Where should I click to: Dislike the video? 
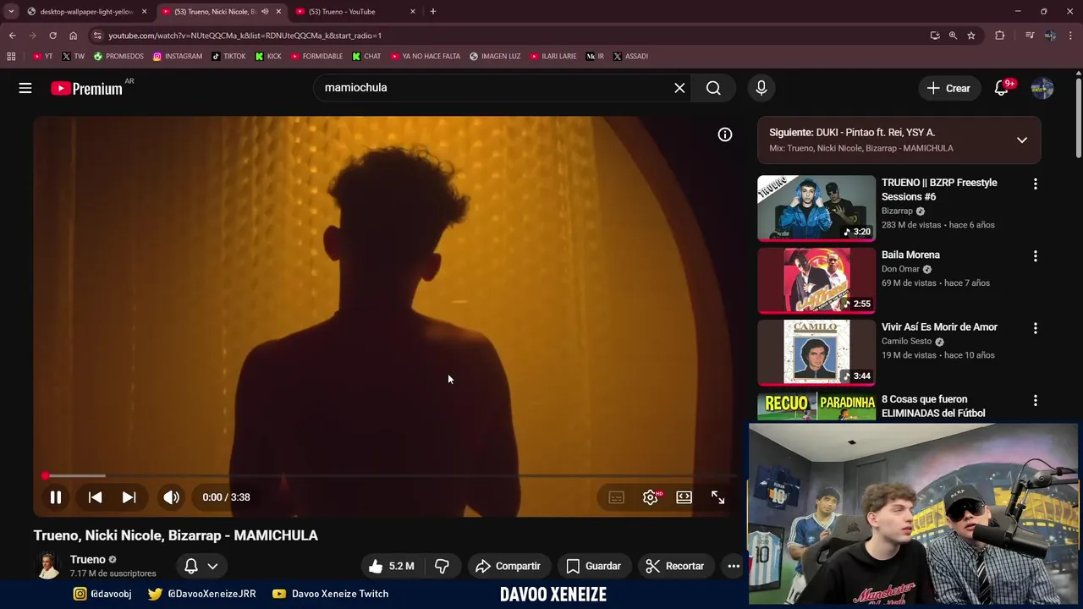point(442,566)
